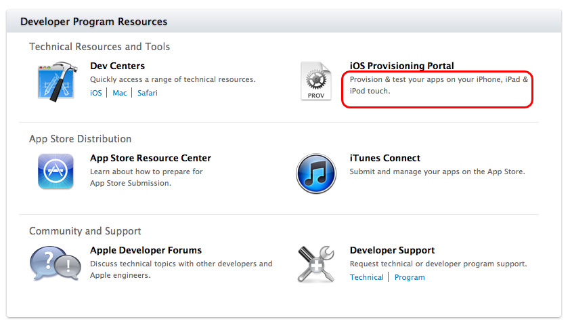572x328 pixels.
Task: Open the Program support link
Action: click(x=410, y=277)
